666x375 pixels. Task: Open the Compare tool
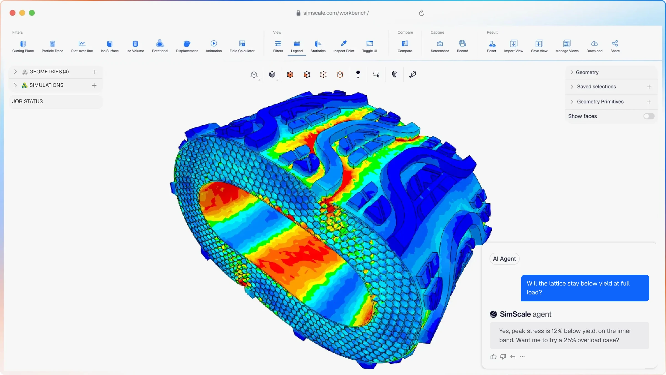pyautogui.click(x=405, y=46)
